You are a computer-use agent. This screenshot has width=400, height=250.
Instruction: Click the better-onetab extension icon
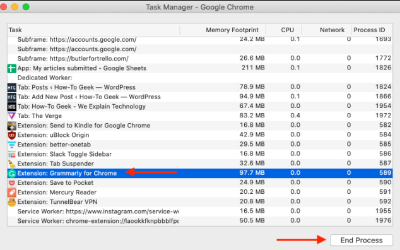pyautogui.click(x=12, y=145)
